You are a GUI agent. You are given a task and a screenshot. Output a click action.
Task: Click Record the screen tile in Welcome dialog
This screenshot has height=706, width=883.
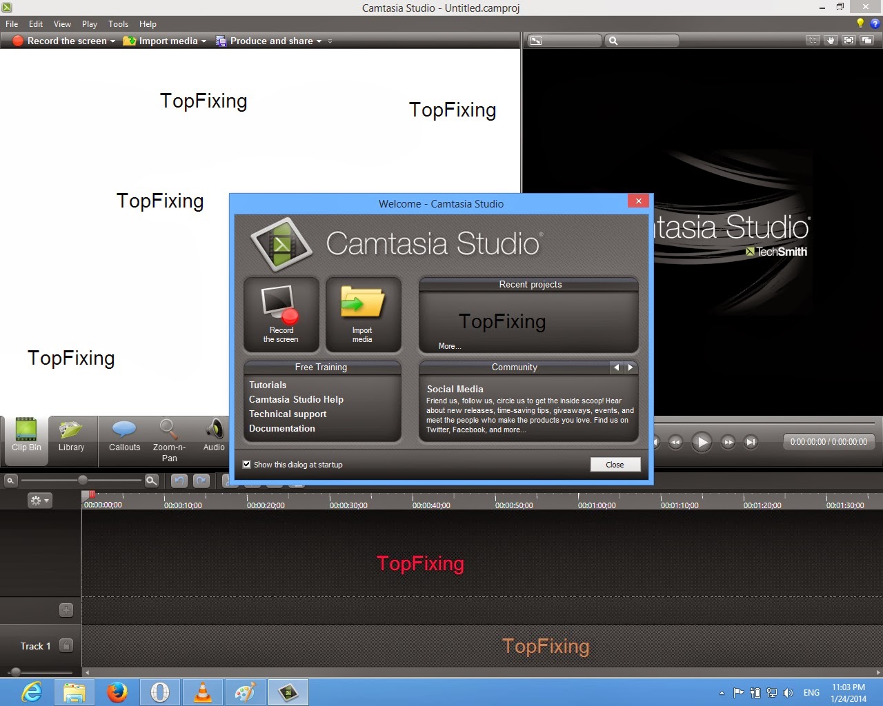(281, 314)
